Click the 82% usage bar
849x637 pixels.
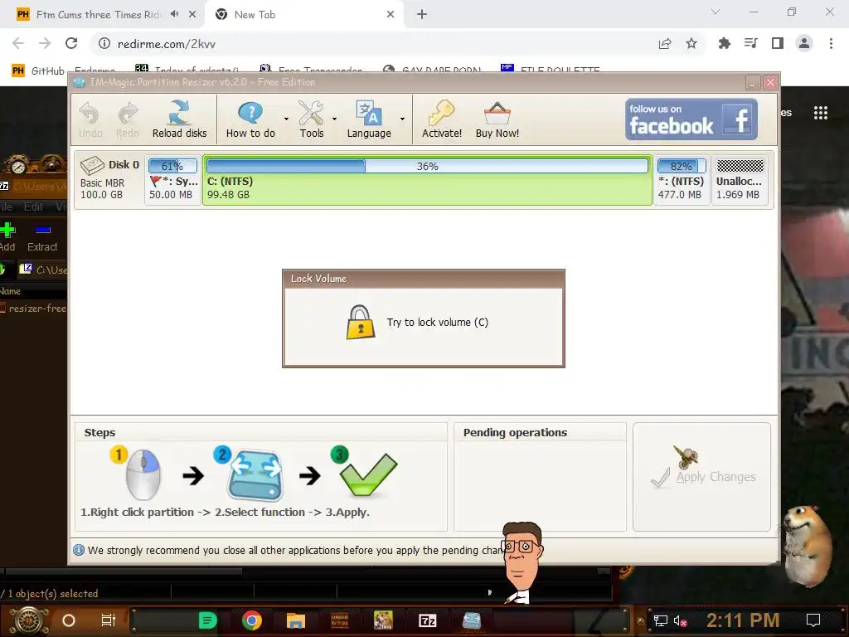(x=682, y=166)
